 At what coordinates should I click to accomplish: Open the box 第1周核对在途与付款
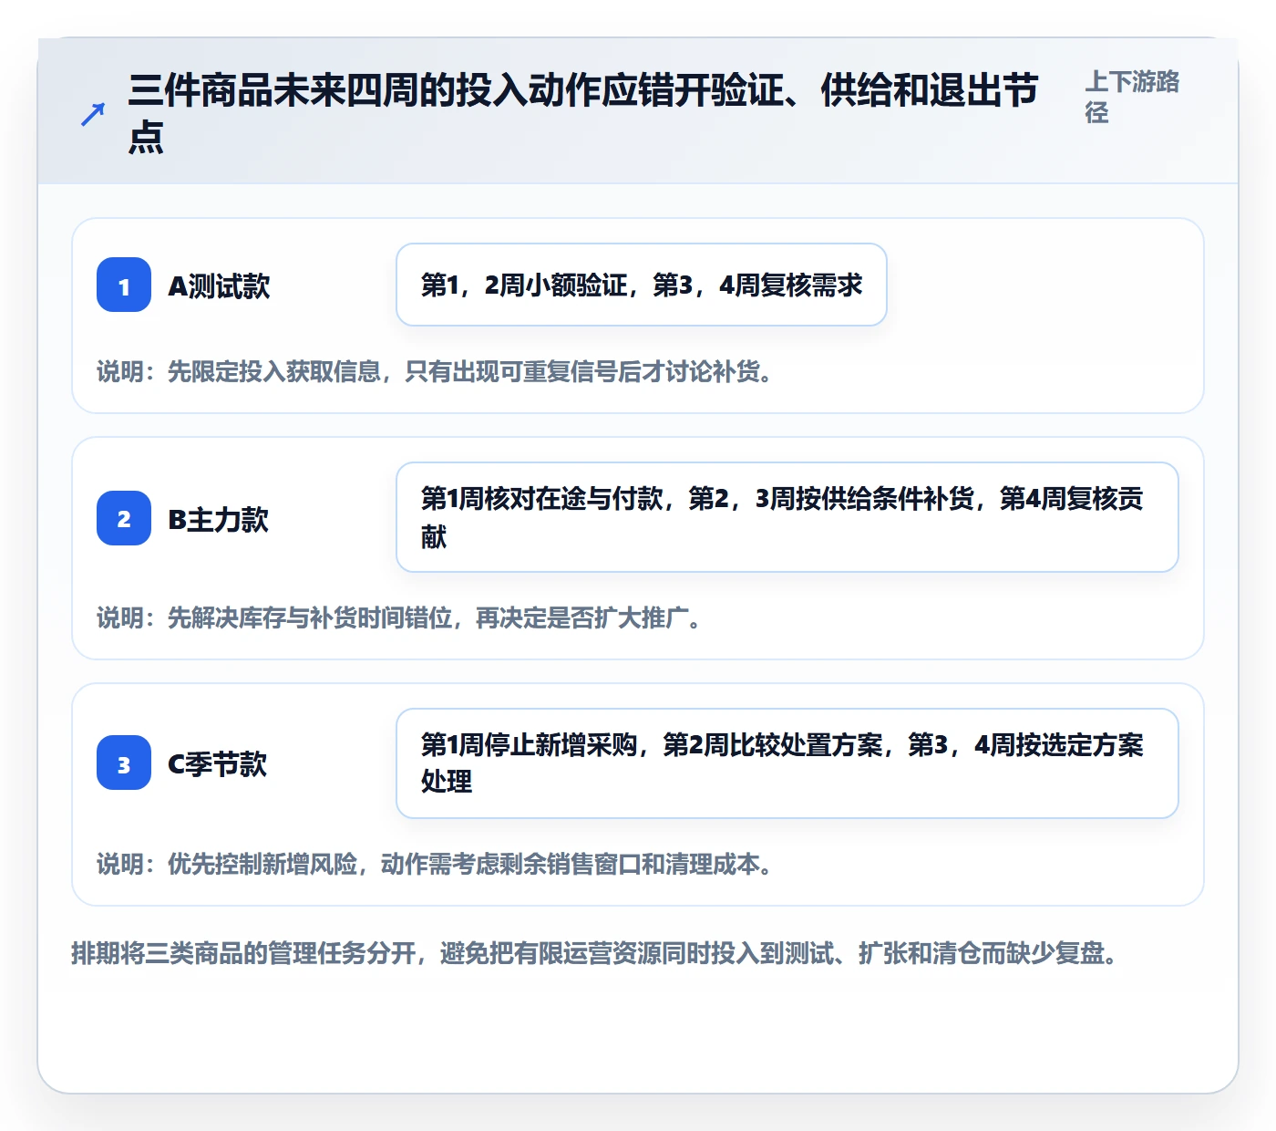pos(787,517)
